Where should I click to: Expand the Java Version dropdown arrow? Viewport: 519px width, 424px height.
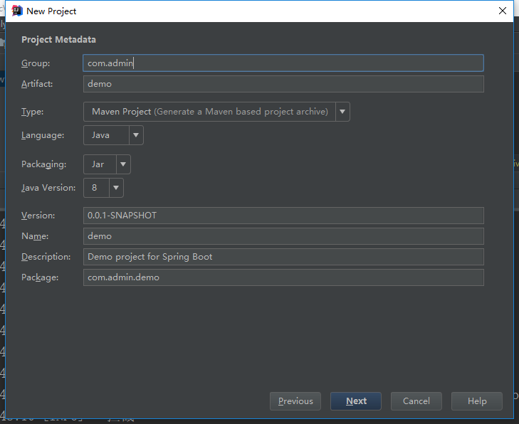point(116,188)
